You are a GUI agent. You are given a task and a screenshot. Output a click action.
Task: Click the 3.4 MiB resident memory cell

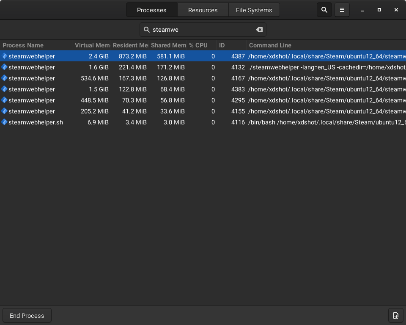pos(136,122)
